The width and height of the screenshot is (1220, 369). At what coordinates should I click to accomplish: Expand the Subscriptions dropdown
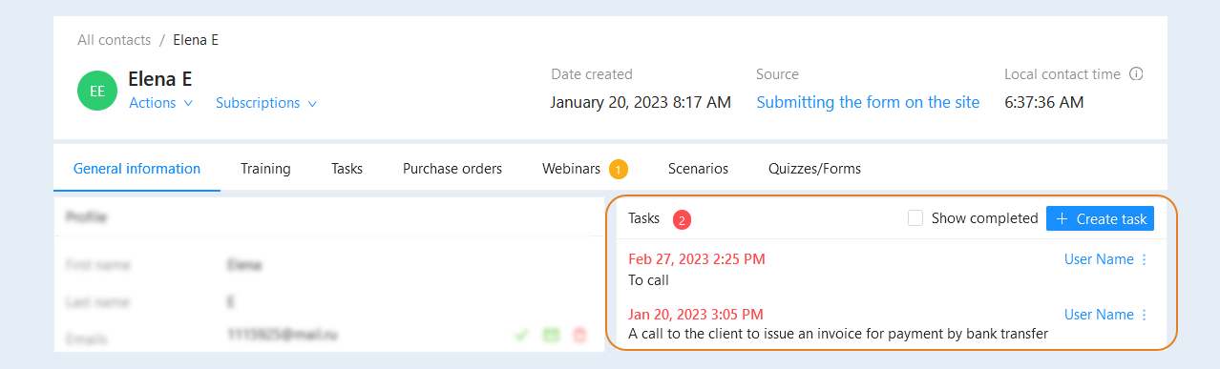coord(266,103)
